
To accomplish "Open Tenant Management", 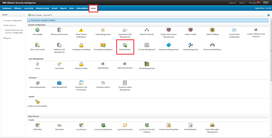I will pos(147,64).
